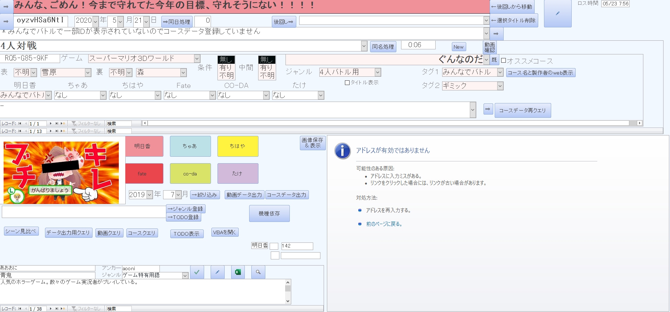Click the arrow button left of コースデータ再クエリ
Screen dimensions: 670x312
488,109
